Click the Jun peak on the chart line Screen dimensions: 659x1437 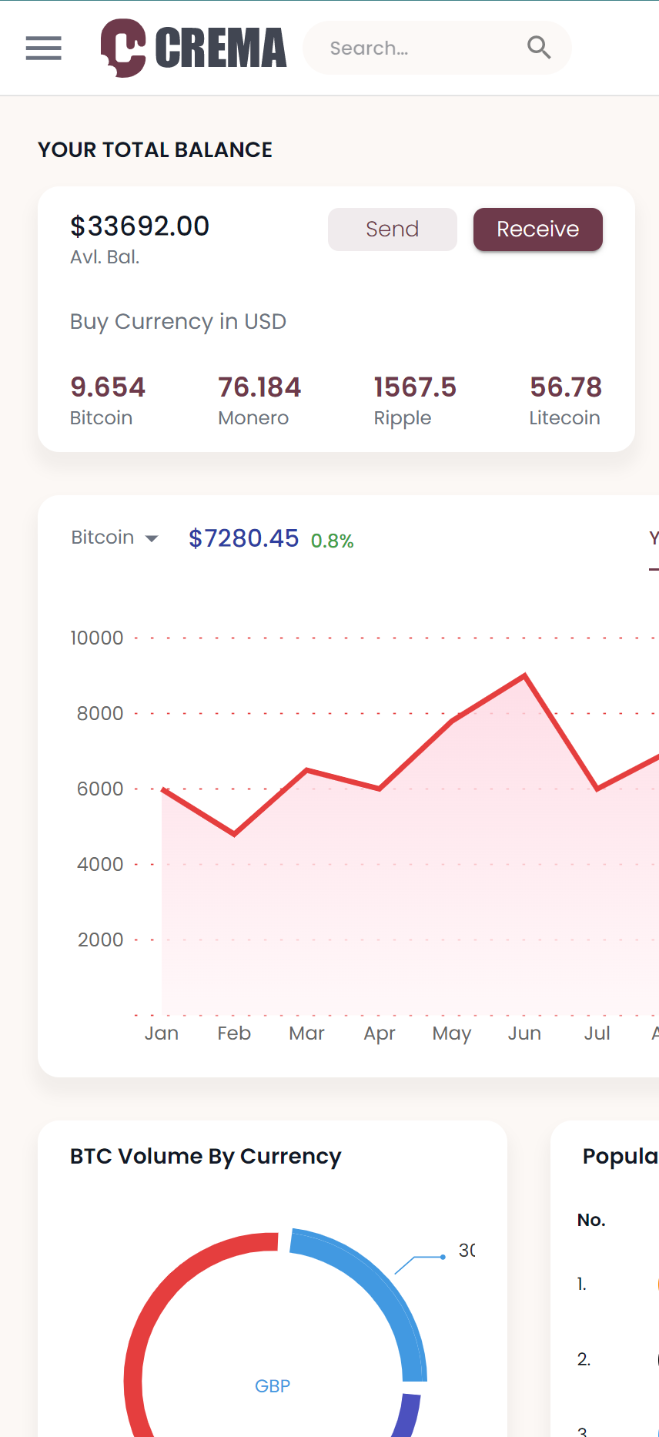pyautogui.click(x=525, y=676)
